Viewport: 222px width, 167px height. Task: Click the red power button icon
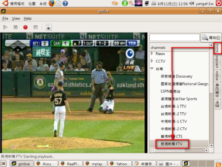coord(219,3)
